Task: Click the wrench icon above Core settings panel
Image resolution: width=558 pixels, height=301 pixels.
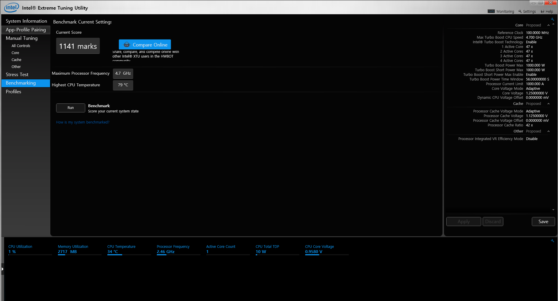Action: coord(552,19)
